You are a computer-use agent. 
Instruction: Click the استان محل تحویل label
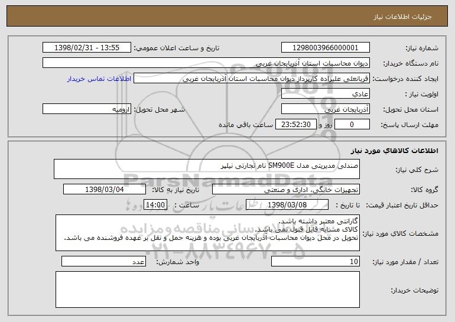point(411,109)
